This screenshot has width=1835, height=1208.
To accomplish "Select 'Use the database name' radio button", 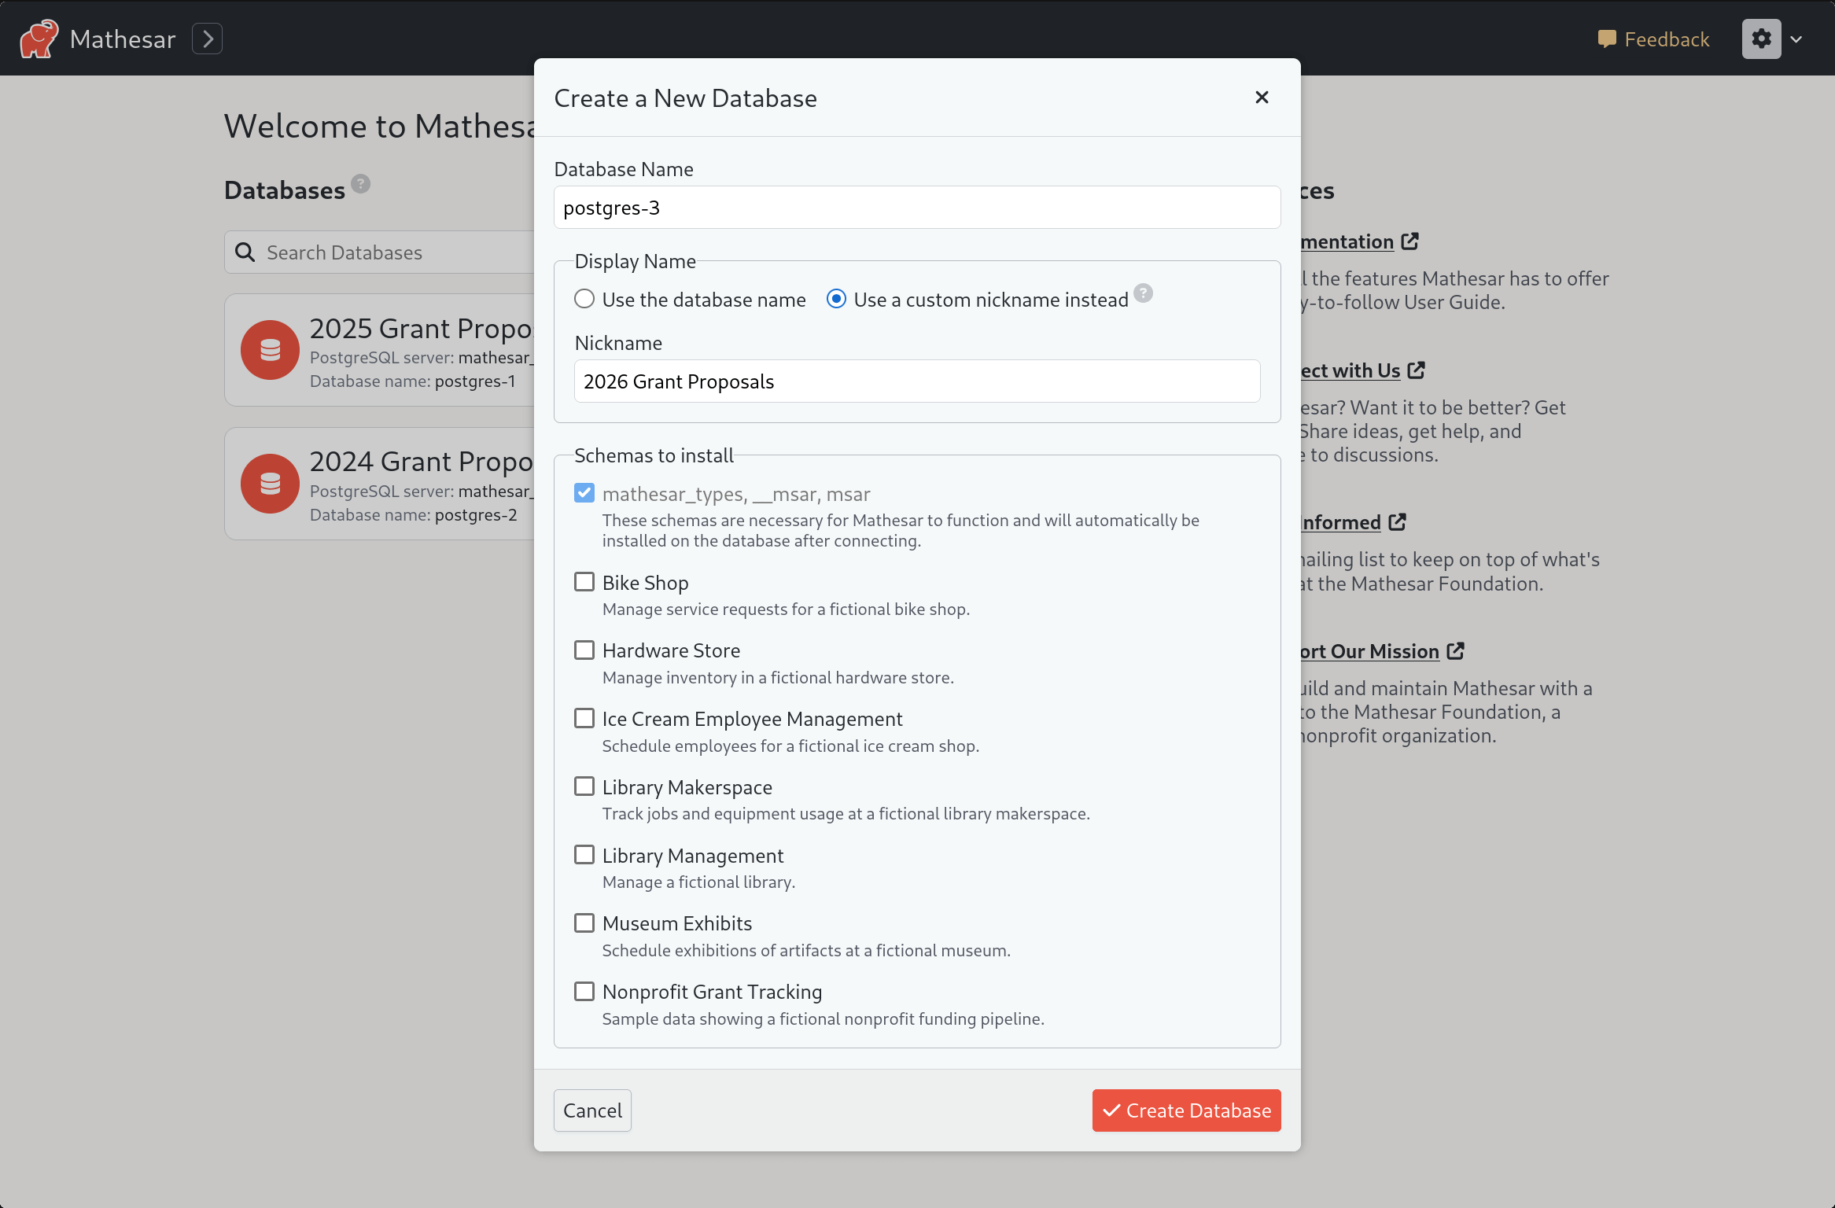I will 584,300.
